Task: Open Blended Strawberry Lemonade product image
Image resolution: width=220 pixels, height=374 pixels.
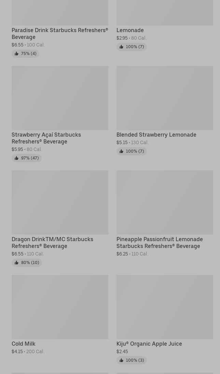Action: [x=165, y=98]
